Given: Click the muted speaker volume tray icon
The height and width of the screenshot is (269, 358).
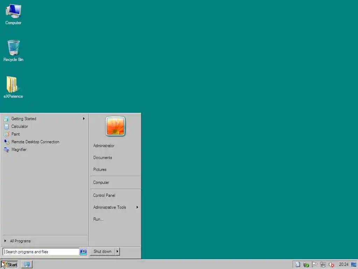Looking at the screenshot, I should click(331, 265).
